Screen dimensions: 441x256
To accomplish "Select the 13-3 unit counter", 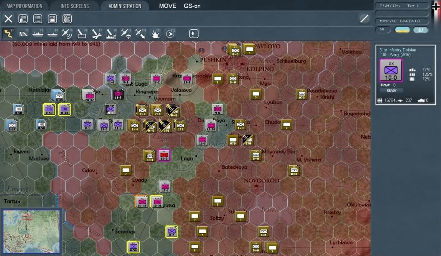I will pos(202,140).
